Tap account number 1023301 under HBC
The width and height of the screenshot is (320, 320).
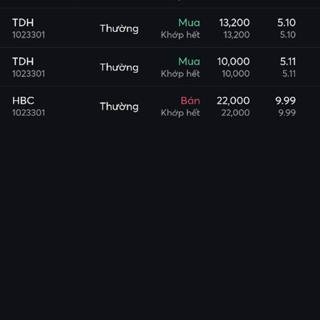29,113
